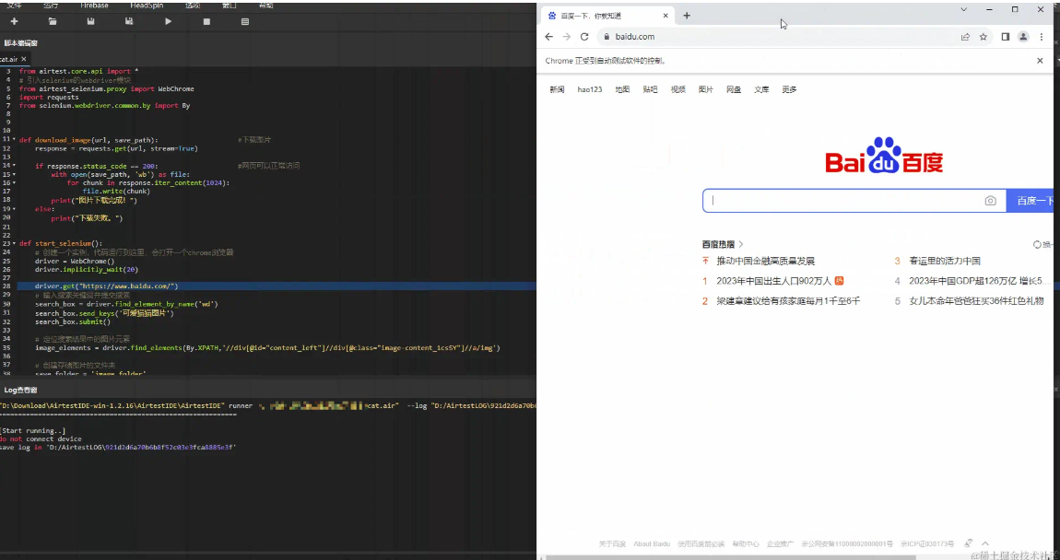Click the camera image-search icon in Baidu's search box
The height and width of the screenshot is (560, 1060).
[990, 201]
